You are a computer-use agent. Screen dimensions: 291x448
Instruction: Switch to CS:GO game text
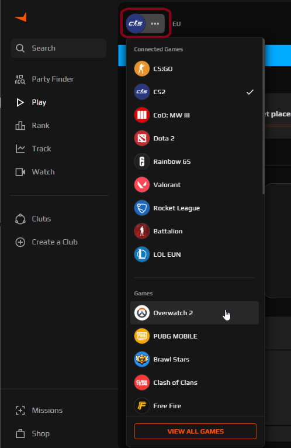[163, 69]
